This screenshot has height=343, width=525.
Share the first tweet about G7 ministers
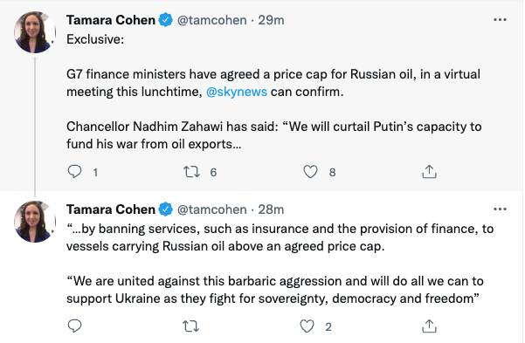429,172
